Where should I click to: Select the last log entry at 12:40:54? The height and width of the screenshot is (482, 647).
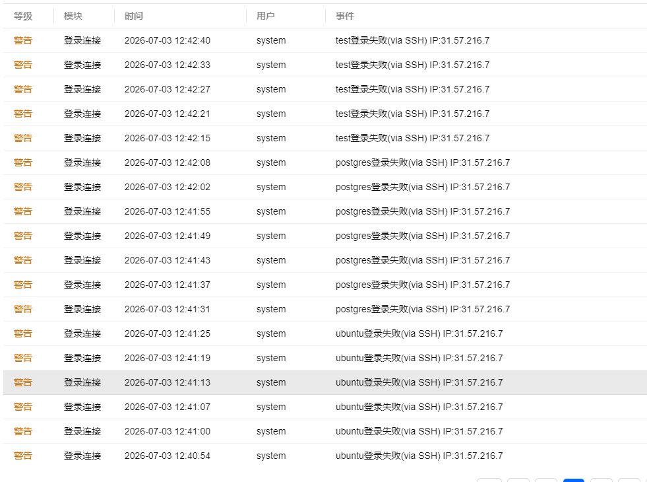(324, 456)
